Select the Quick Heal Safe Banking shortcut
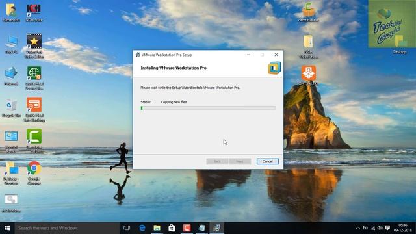The image size is (416, 234). click(x=34, y=110)
